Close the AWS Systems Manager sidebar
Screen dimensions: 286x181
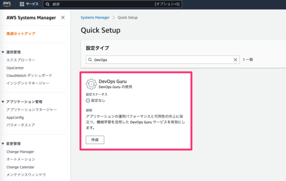(x=63, y=18)
